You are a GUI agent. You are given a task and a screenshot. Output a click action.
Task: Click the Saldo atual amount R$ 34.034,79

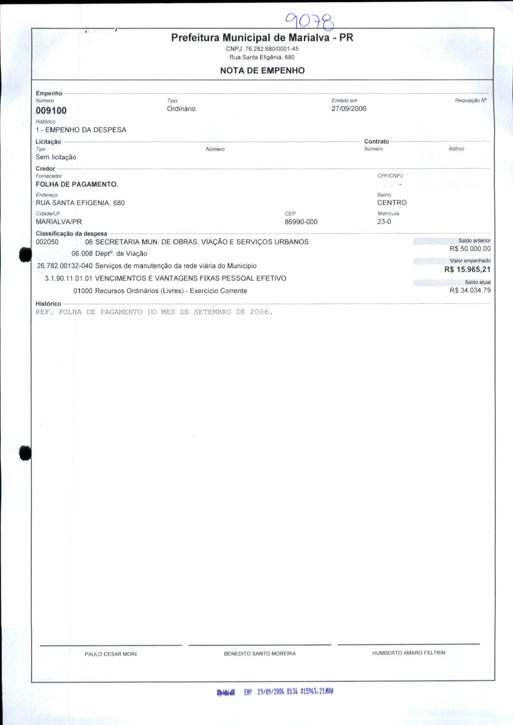pos(470,290)
